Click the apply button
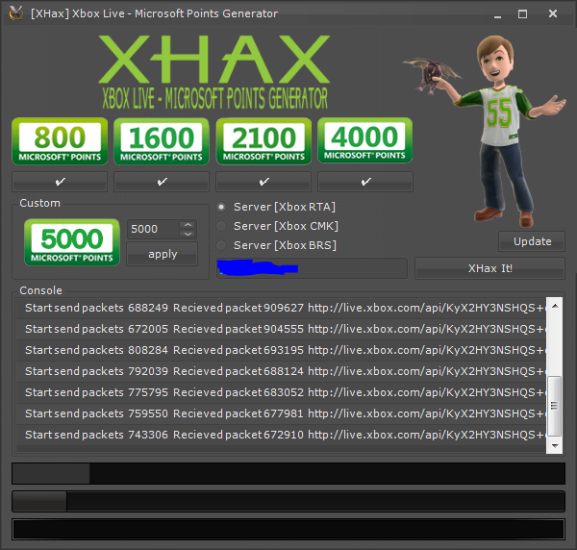577x550 pixels. point(163,254)
